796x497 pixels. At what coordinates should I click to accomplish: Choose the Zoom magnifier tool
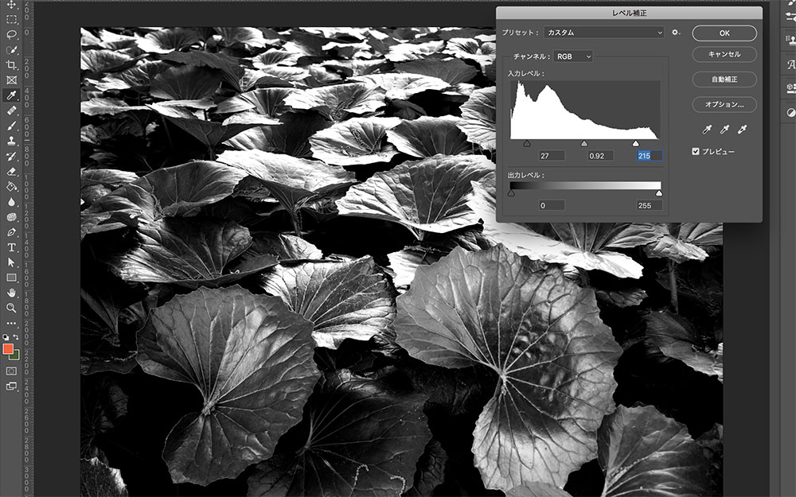tap(12, 308)
